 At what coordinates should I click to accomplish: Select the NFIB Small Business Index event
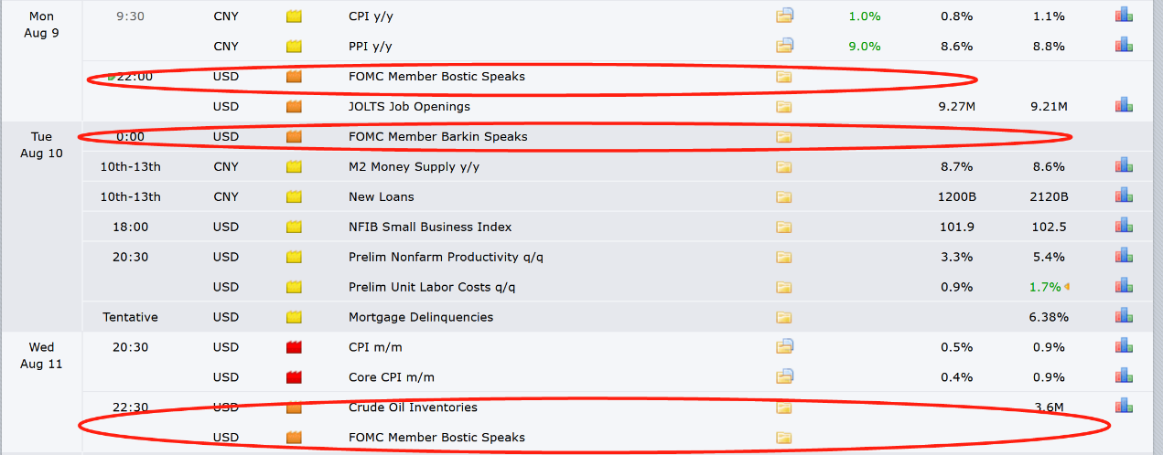coord(430,227)
